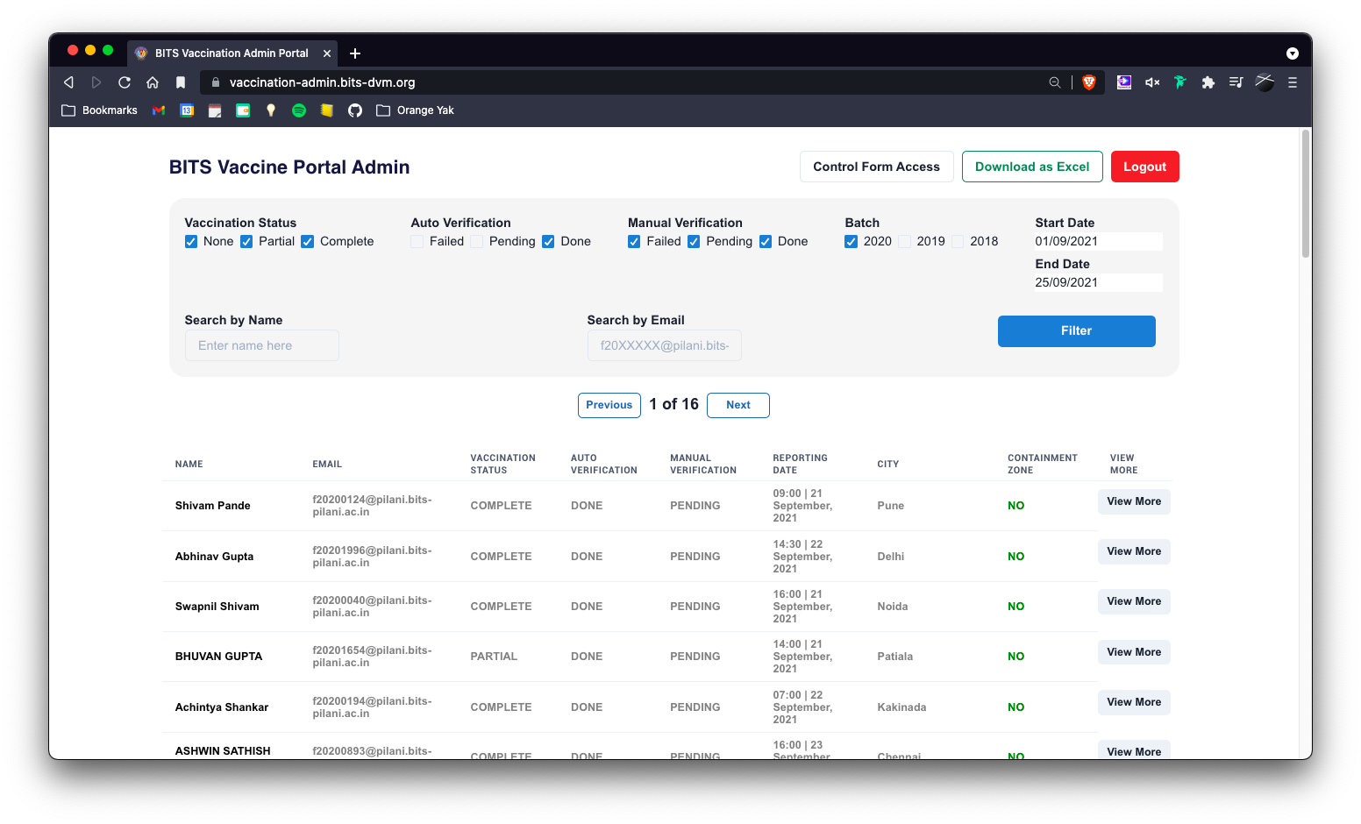This screenshot has width=1361, height=824.
Task: Uncheck Vaccination Status Partial
Action: (x=246, y=242)
